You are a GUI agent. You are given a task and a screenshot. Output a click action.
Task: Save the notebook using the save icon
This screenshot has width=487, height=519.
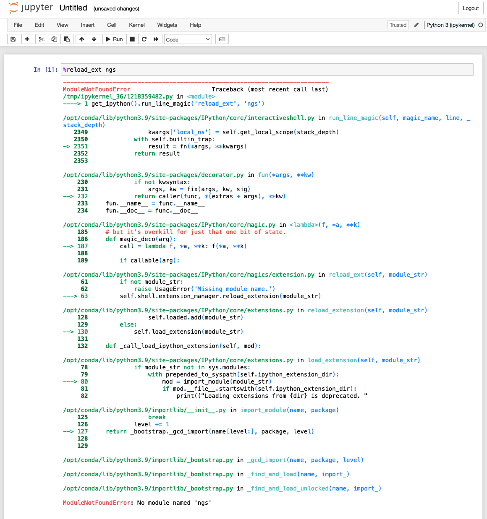pyautogui.click(x=13, y=39)
